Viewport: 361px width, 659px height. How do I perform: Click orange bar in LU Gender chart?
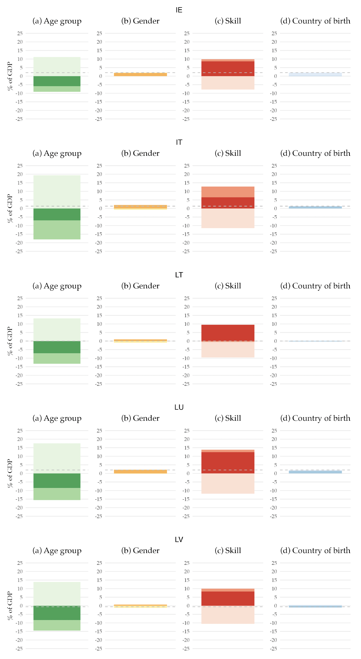coord(140,472)
